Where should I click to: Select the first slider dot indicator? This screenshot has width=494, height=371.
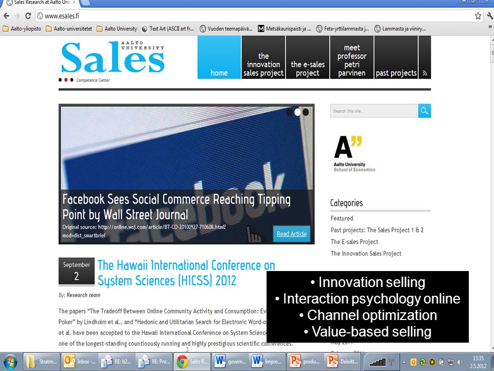tap(289, 112)
